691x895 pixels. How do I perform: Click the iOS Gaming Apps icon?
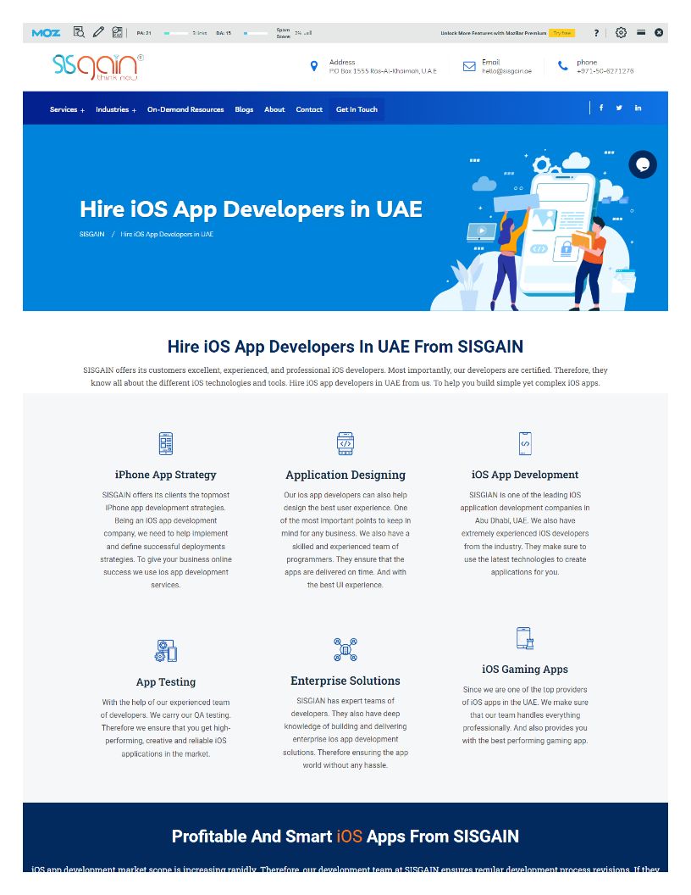[x=524, y=638]
